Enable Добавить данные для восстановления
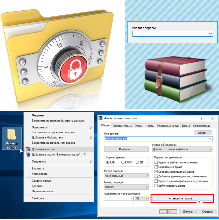219x220 pixels. [156, 176]
